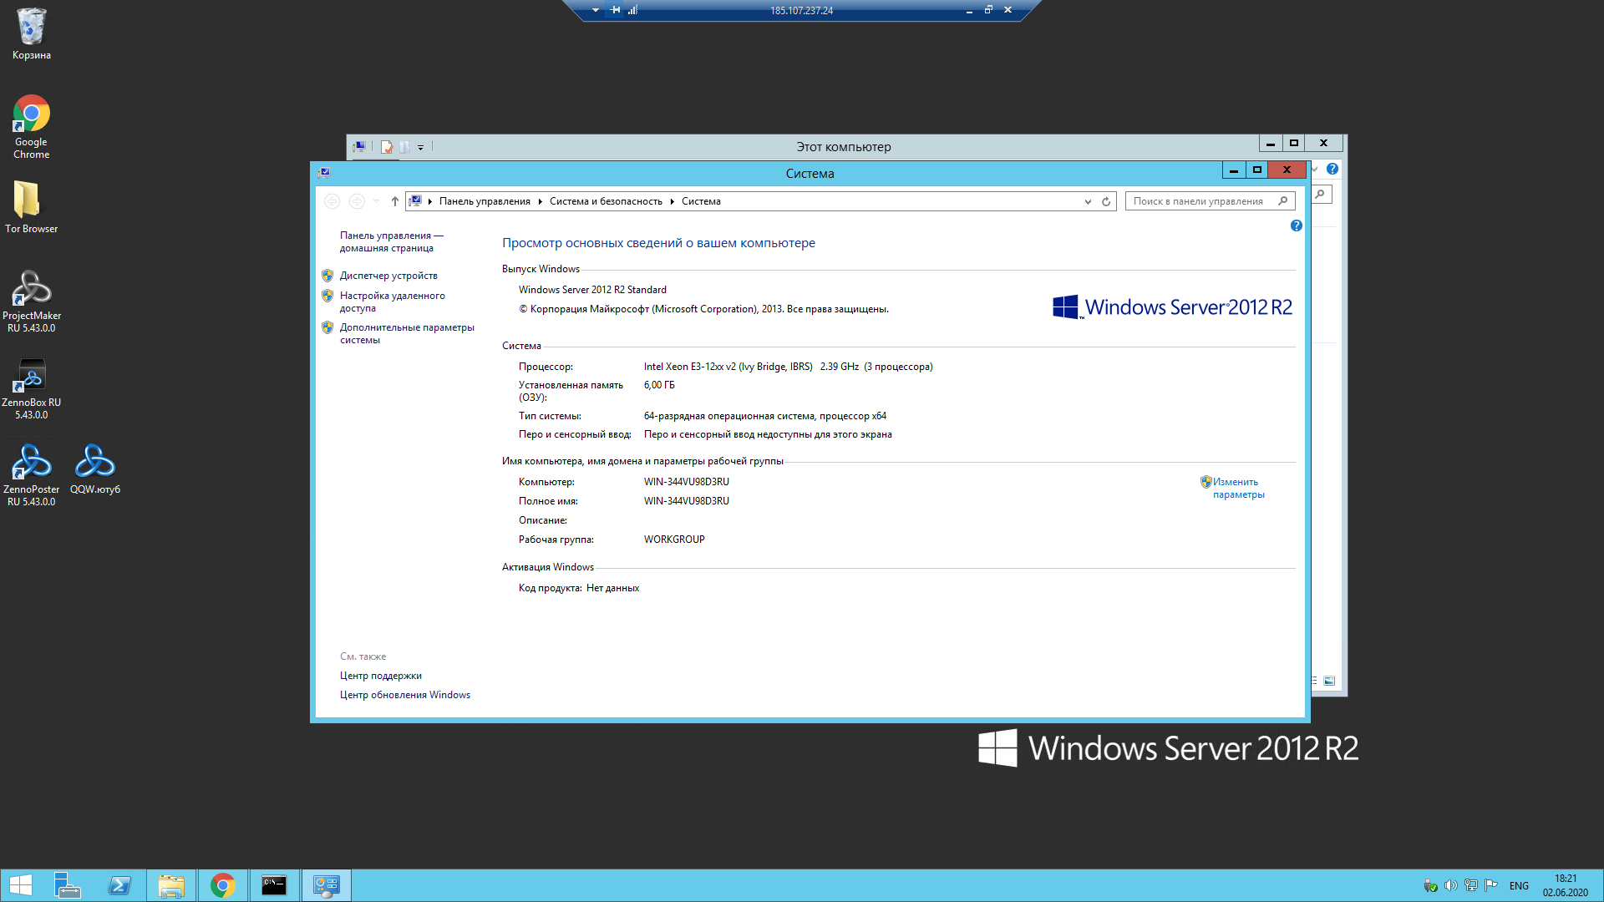Expand arrow after Панель управления breadcrumb
1604x902 pixels.
coord(540,201)
